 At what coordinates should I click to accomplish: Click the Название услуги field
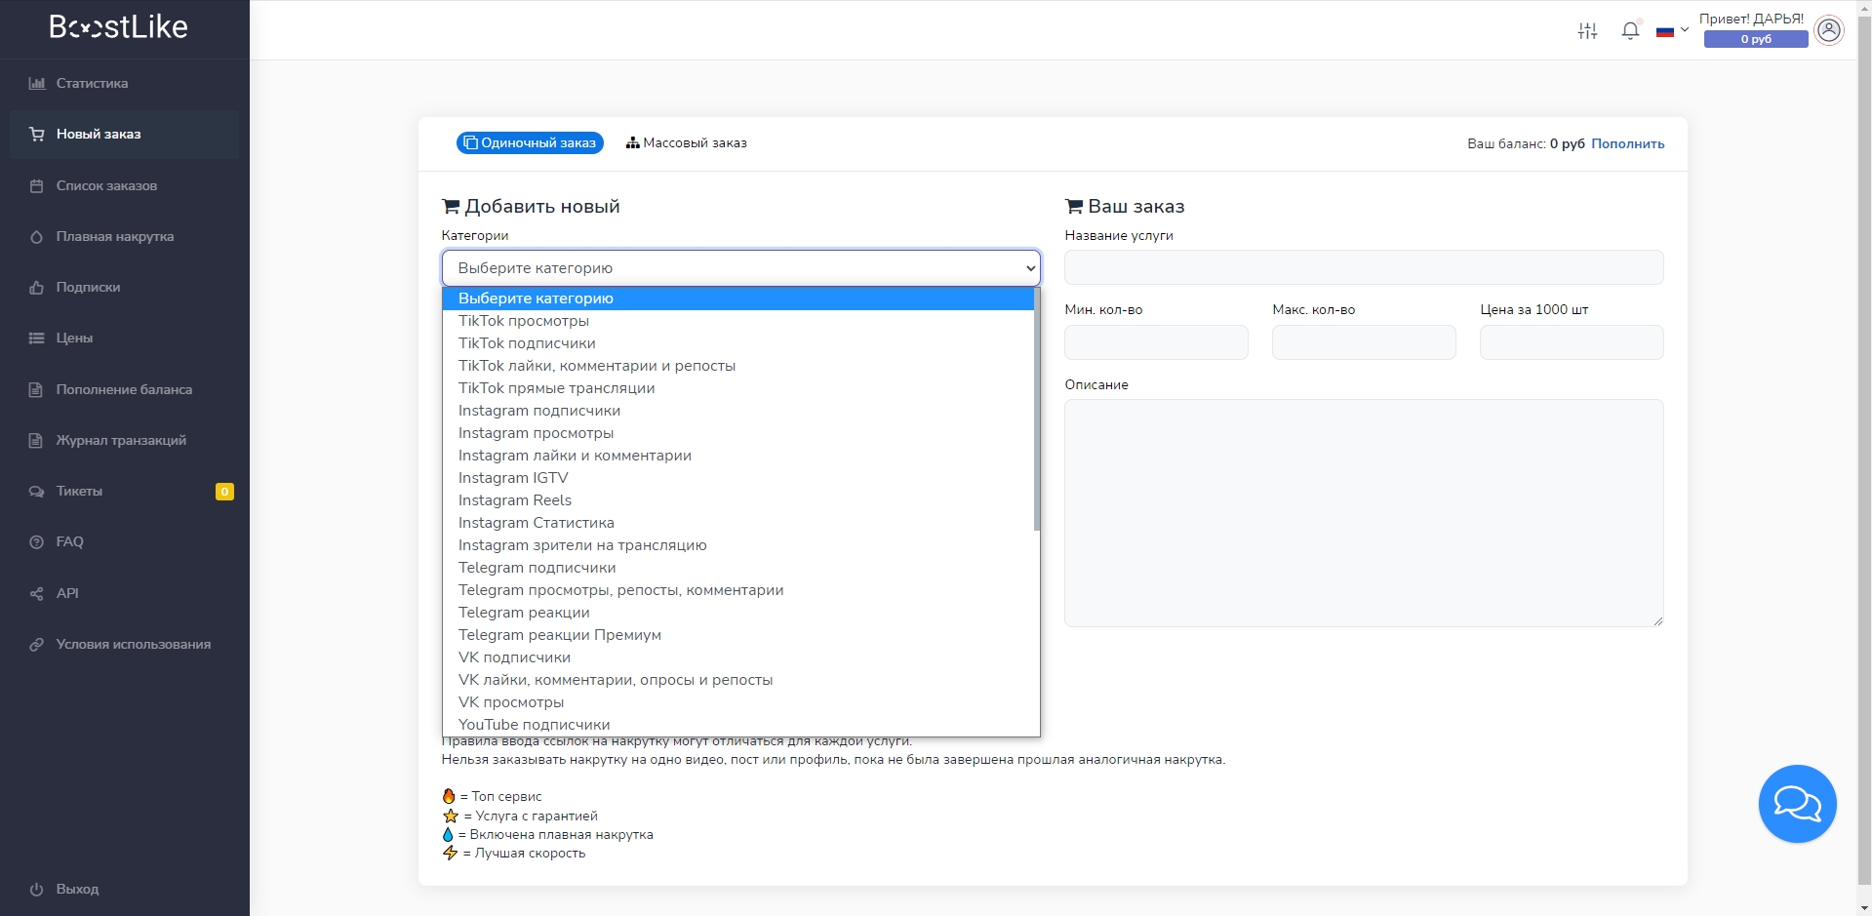tap(1364, 267)
